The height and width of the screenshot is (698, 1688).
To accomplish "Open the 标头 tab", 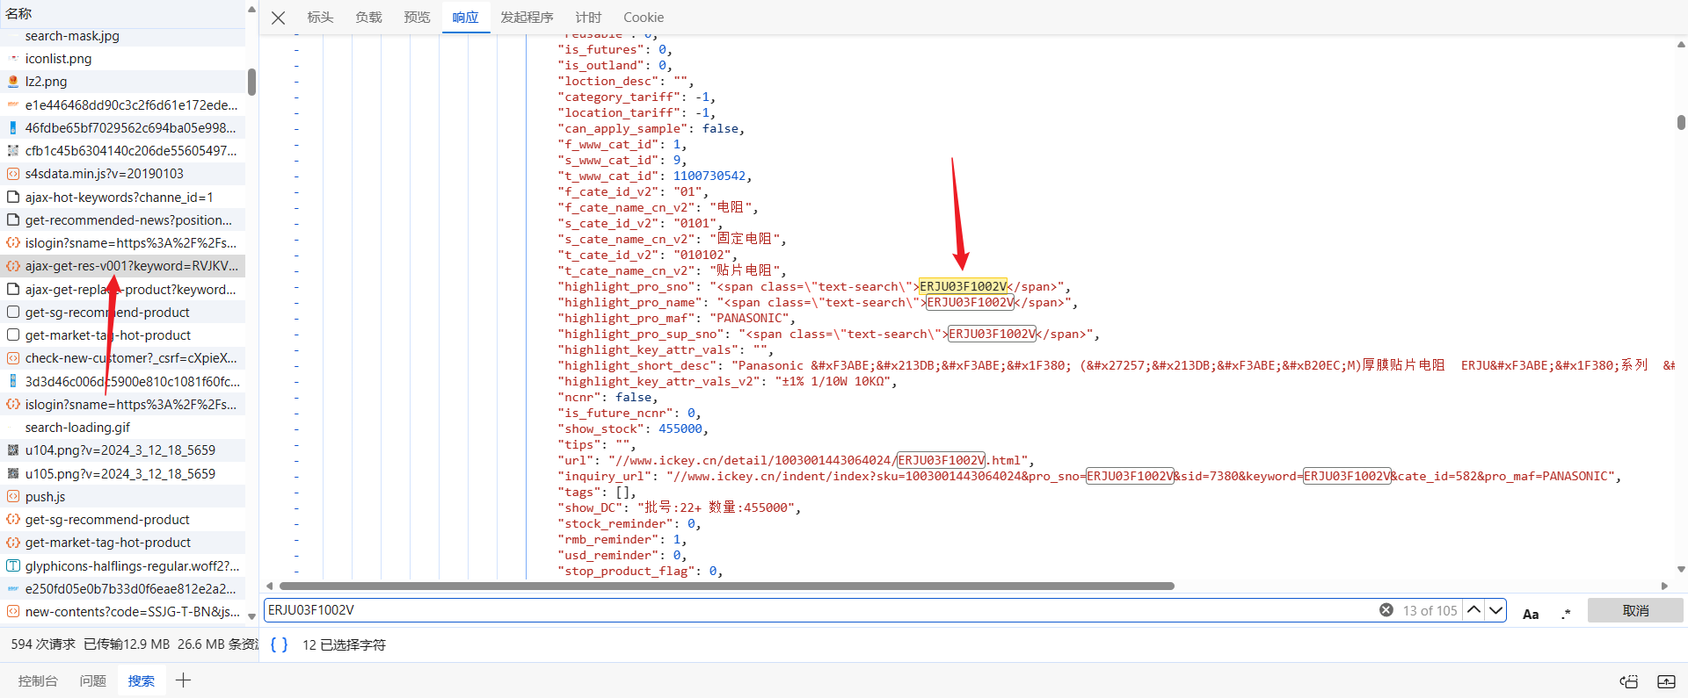I will coord(320,18).
